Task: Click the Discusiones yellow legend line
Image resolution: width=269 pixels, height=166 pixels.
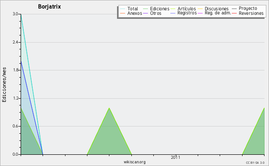Action: tap(200, 9)
